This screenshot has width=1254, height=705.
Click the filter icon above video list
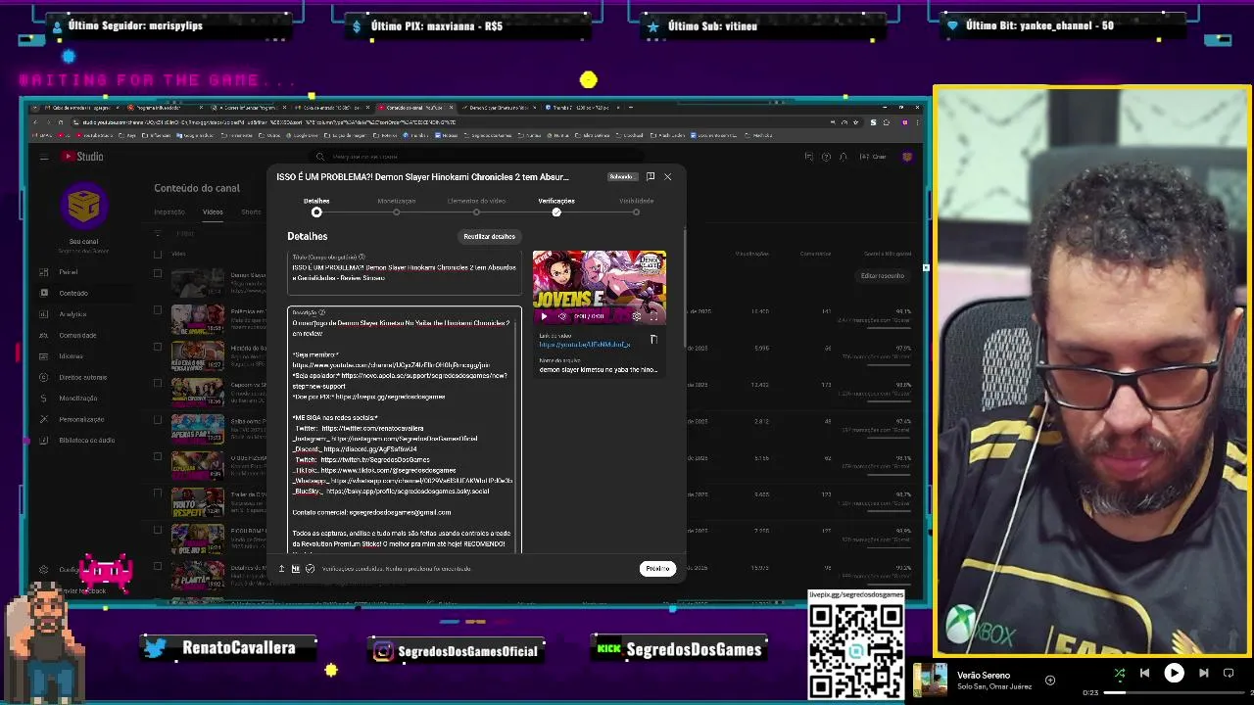(x=158, y=234)
